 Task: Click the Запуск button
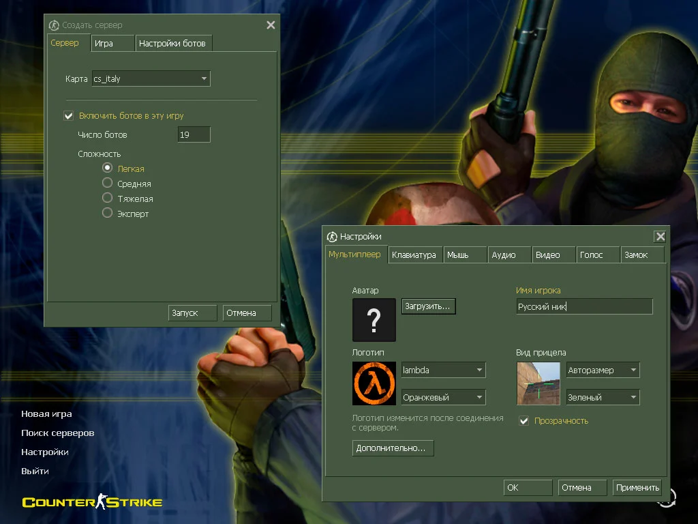[x=193, y=312]
